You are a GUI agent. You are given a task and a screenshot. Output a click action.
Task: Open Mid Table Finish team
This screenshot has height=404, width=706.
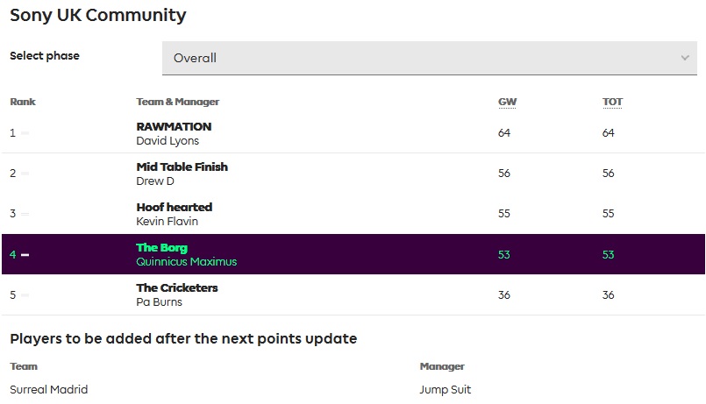[x=182, y=167]
